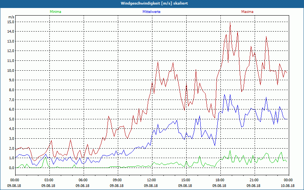Click the 09.08.18 date under 18:00
Image resolution: width=304 pixels, height=190 pixels.
[x=219, y=185]
